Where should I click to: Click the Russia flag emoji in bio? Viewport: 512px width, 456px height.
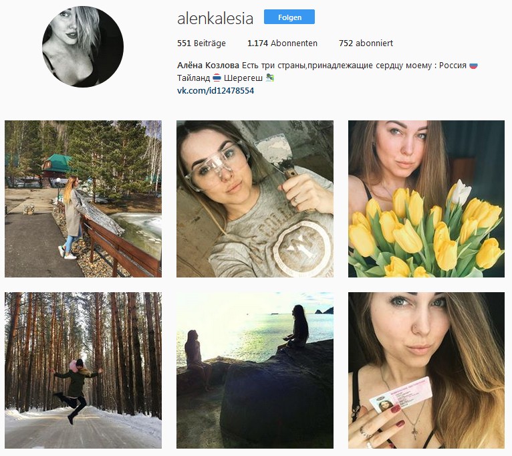pos(473,66)
